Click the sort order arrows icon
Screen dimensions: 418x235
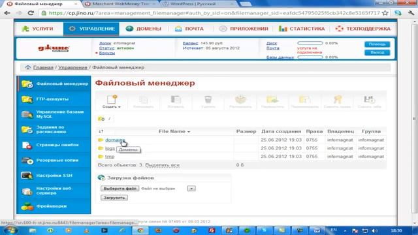coord(101,131)
